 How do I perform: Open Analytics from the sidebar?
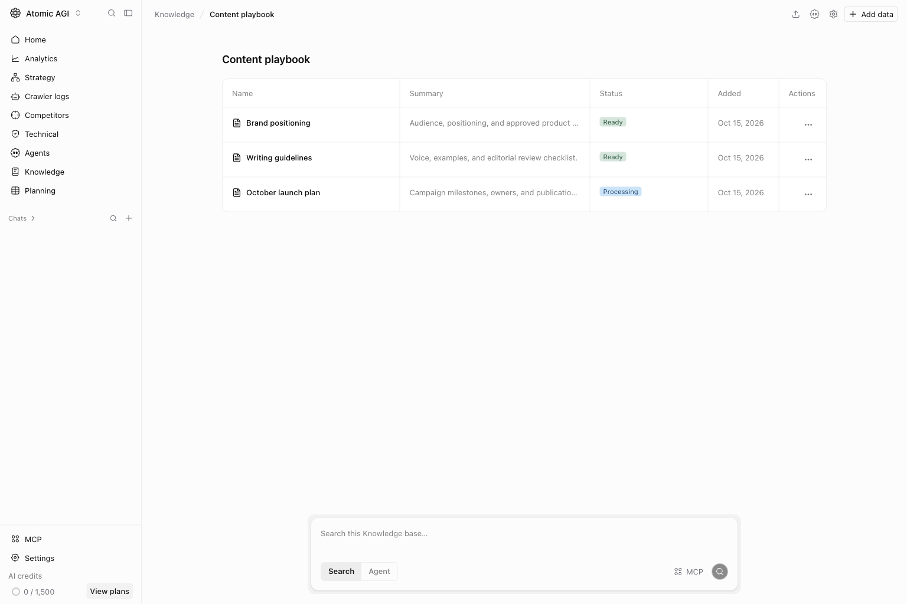[x=71, y=58]
